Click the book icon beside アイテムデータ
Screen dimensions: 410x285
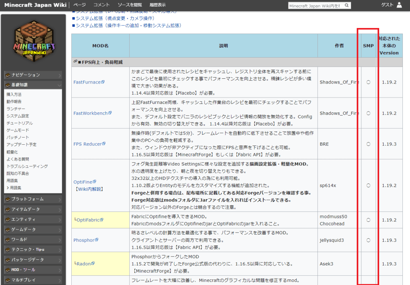[x=8, y=209]
